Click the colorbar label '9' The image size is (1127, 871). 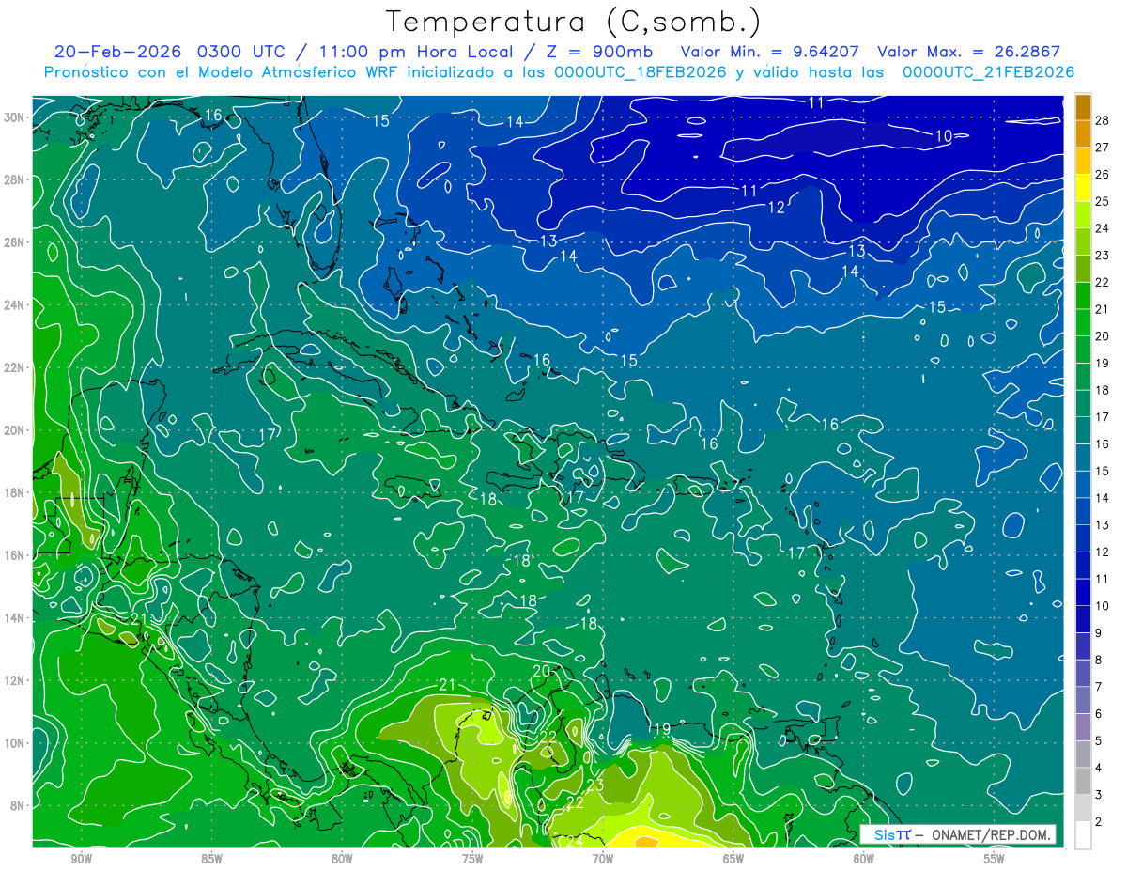pos(1100,633)
